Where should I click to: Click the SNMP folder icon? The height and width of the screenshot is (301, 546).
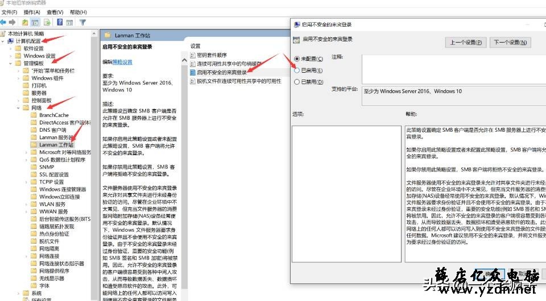(x=34, y=167)
